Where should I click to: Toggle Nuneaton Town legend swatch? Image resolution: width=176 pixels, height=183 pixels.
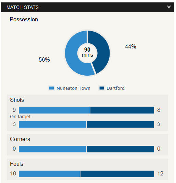(51, 88)
